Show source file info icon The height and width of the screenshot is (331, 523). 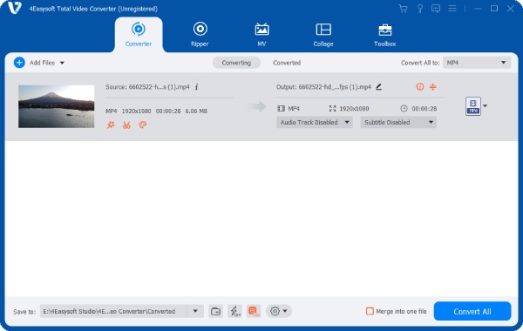[x=196, y=87]
